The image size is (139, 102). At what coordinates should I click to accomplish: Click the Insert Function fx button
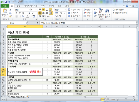pos(38,23)
